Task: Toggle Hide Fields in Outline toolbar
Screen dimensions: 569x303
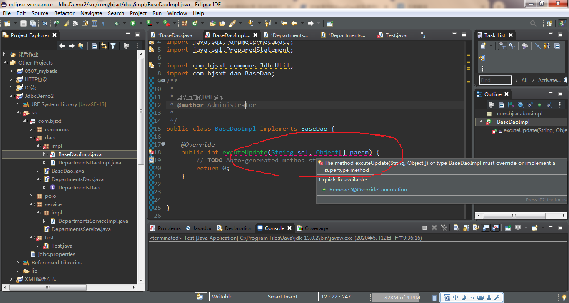Action: pos(521,105)
